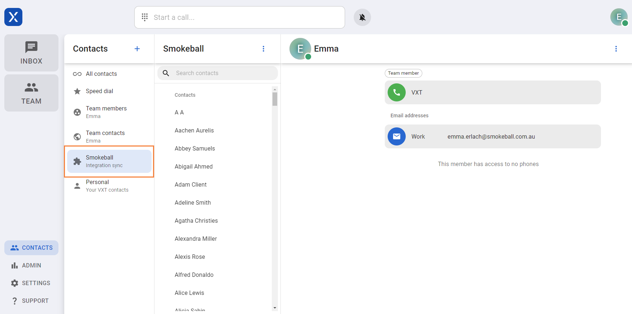This screenshot has width=632, height=314.
Task: Open Team members list
Action: (109, 112)
